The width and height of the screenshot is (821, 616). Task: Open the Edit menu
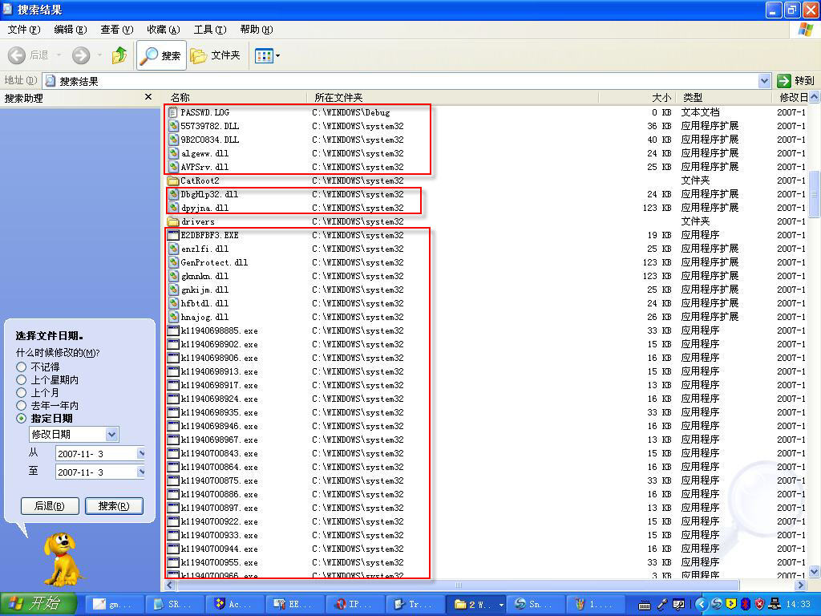(x=71, y=30)
